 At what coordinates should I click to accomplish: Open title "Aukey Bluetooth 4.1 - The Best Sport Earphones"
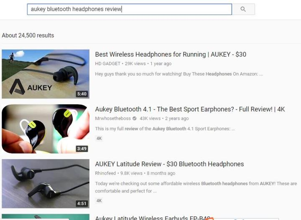[x=190, y=109]
